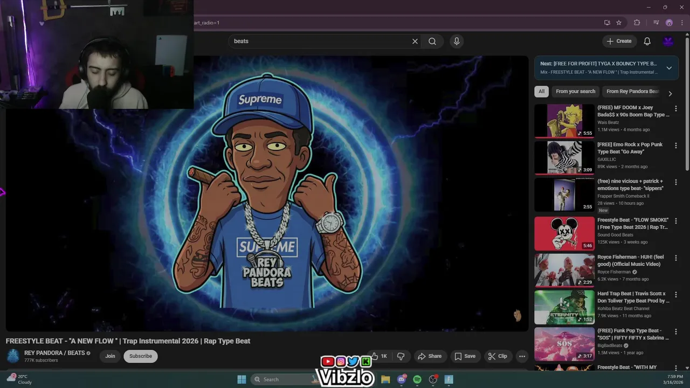Open File Explorer from the taskbar
Viewport: 690px width, 388px height.
click(385, 379)
